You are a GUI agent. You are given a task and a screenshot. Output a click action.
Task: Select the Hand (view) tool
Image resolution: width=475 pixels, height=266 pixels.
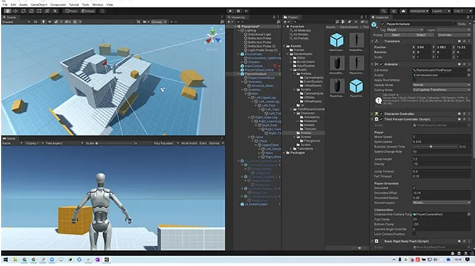pyautogui.click(x=7, y=11)
